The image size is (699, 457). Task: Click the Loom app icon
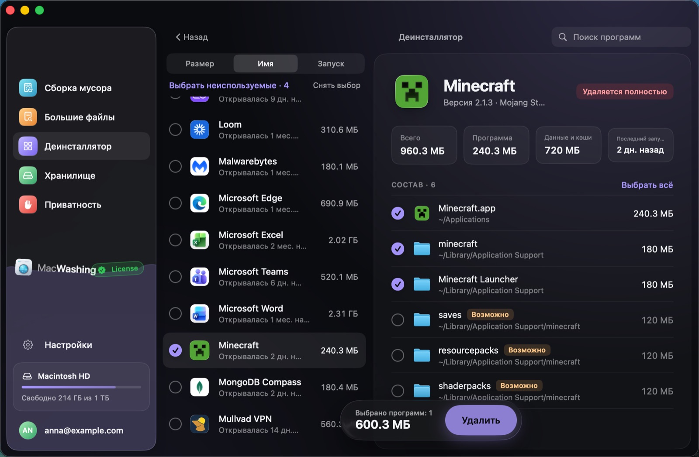[x=200, y=130]
